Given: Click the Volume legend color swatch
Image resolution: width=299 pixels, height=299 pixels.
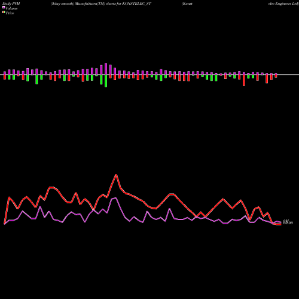Looking at the screenshot, I should [4, 8].
